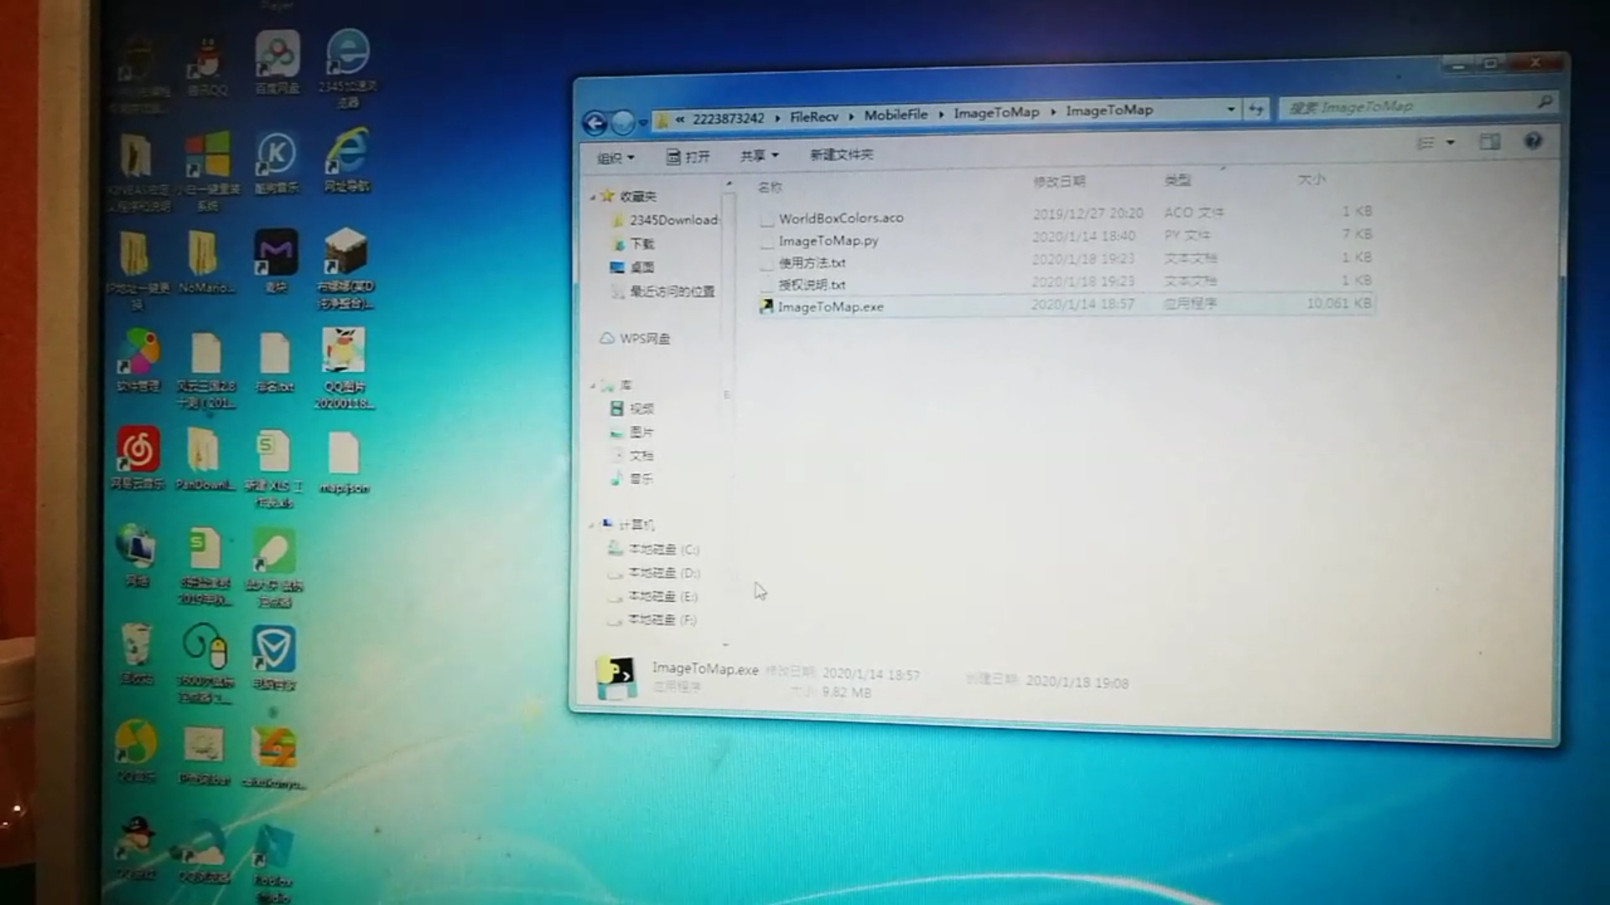Collapse the 计算机 computer tree group

point(591,525)
